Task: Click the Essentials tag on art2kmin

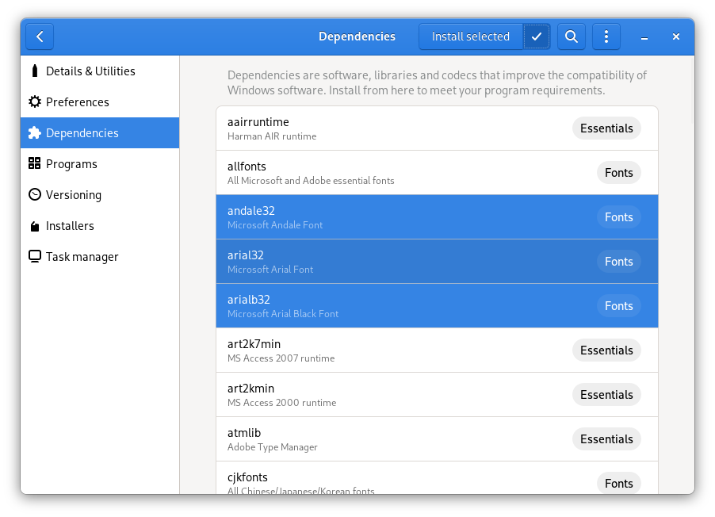Action: (606, 394)
